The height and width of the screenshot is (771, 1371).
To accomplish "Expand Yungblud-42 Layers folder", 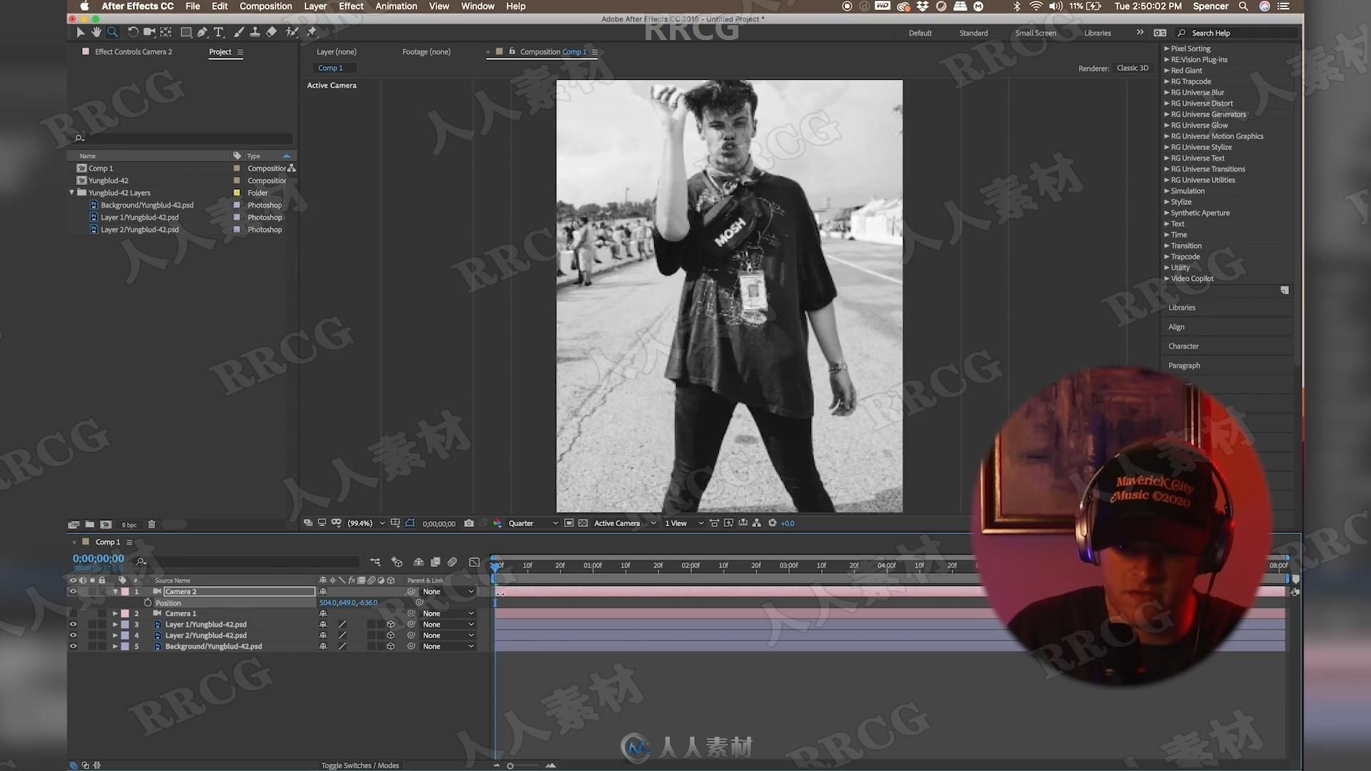I will (x=73, y=192).
